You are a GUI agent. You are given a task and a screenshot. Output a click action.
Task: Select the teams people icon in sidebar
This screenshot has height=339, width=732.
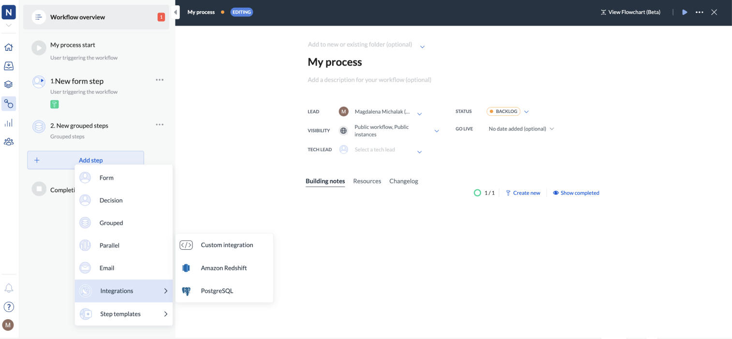tap(9, 141)
